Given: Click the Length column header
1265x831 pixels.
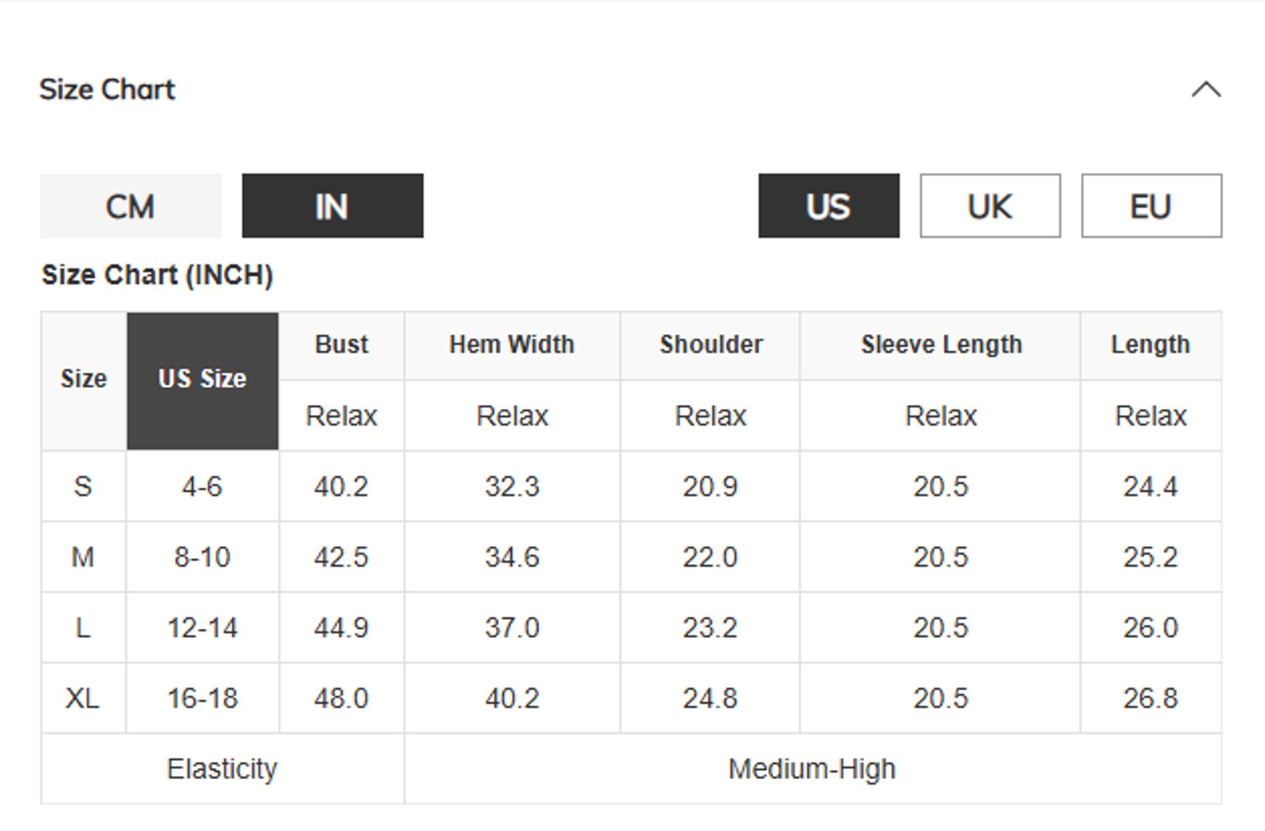Looking at the screenshot, I should pyautogui.click(x=1151, y=345).
